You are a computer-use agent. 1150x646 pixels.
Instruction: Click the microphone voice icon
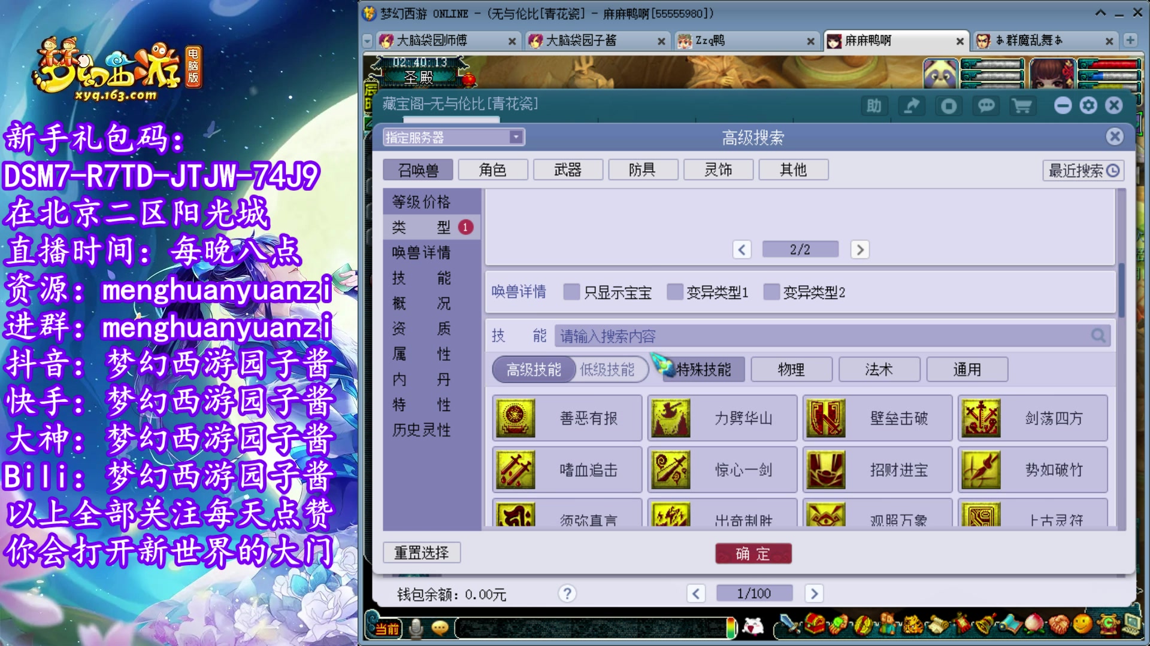pyautogui.click(x=416, y=628)
